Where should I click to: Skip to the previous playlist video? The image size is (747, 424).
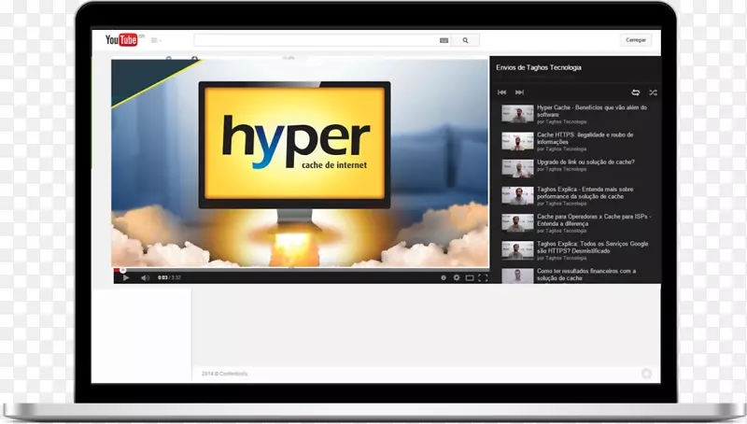pos(501,92)
